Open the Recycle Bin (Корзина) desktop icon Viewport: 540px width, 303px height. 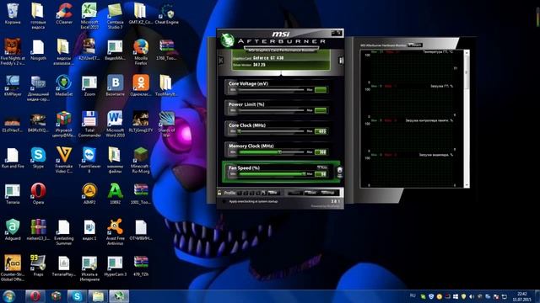point(13,13)
